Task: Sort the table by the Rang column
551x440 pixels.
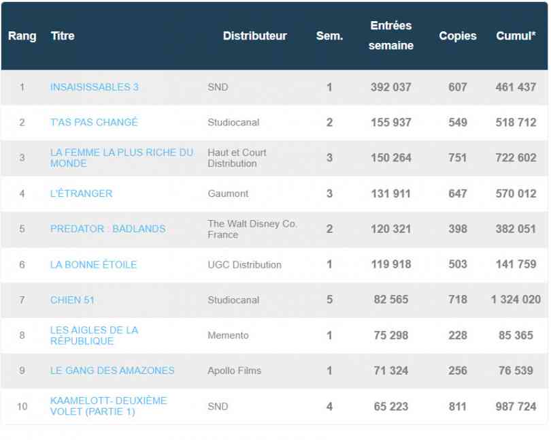Action: tap(22, 36)
